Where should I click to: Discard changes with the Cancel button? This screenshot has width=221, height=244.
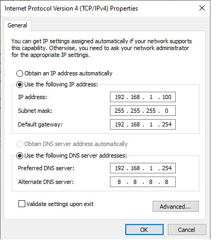coord(187,230)
